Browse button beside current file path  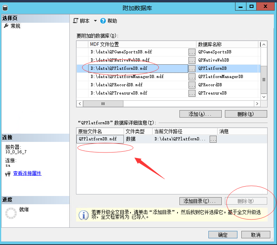[213, 139]
